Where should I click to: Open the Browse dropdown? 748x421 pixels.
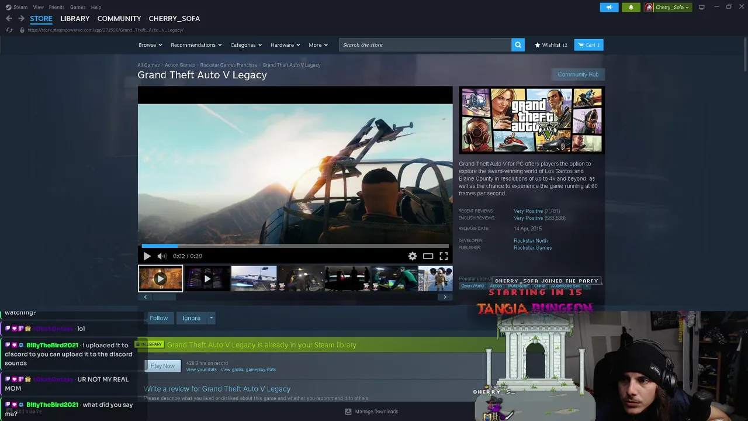(150, 45)
